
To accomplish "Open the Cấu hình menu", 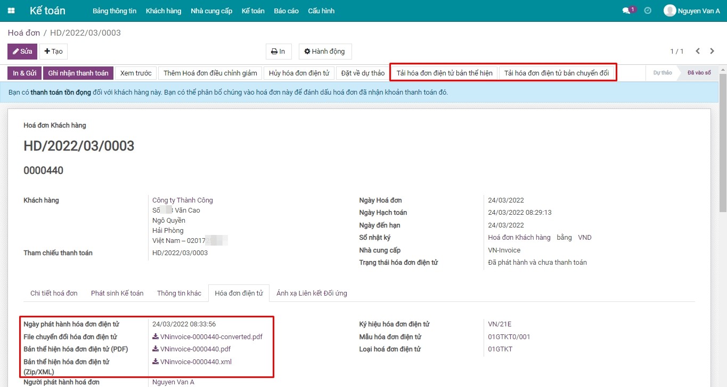I will tap(321, 11).
